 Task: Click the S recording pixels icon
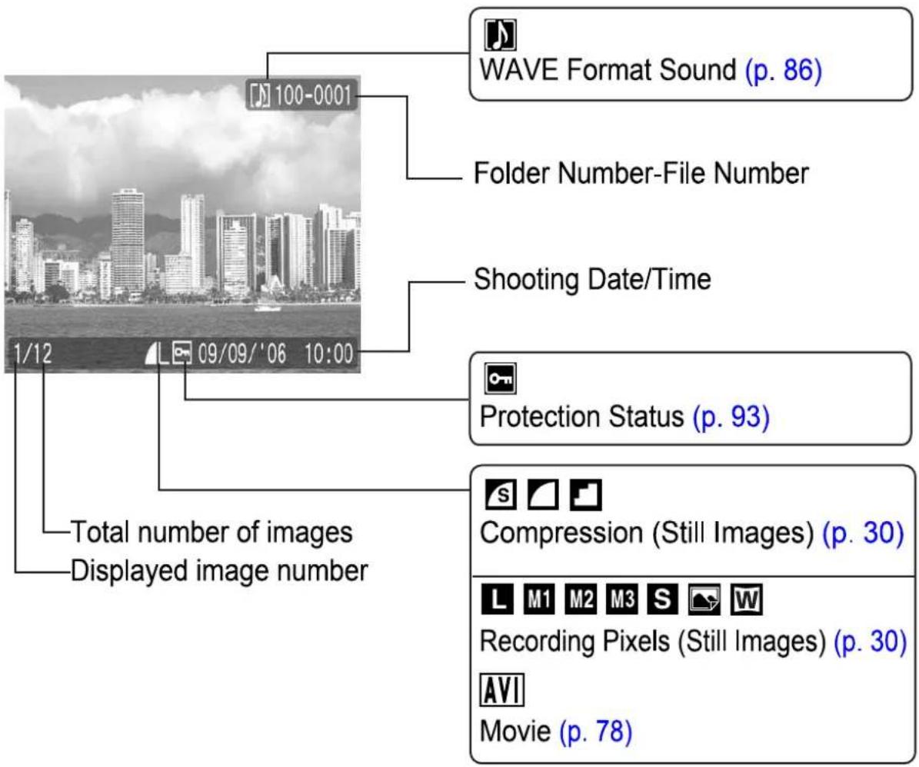click(663, 599)
